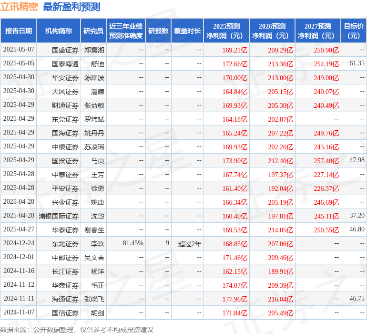Click the accuracy value 81.45%

point(133,243)
